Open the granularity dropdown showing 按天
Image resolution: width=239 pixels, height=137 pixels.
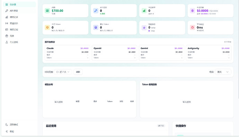tap(223, 72)
